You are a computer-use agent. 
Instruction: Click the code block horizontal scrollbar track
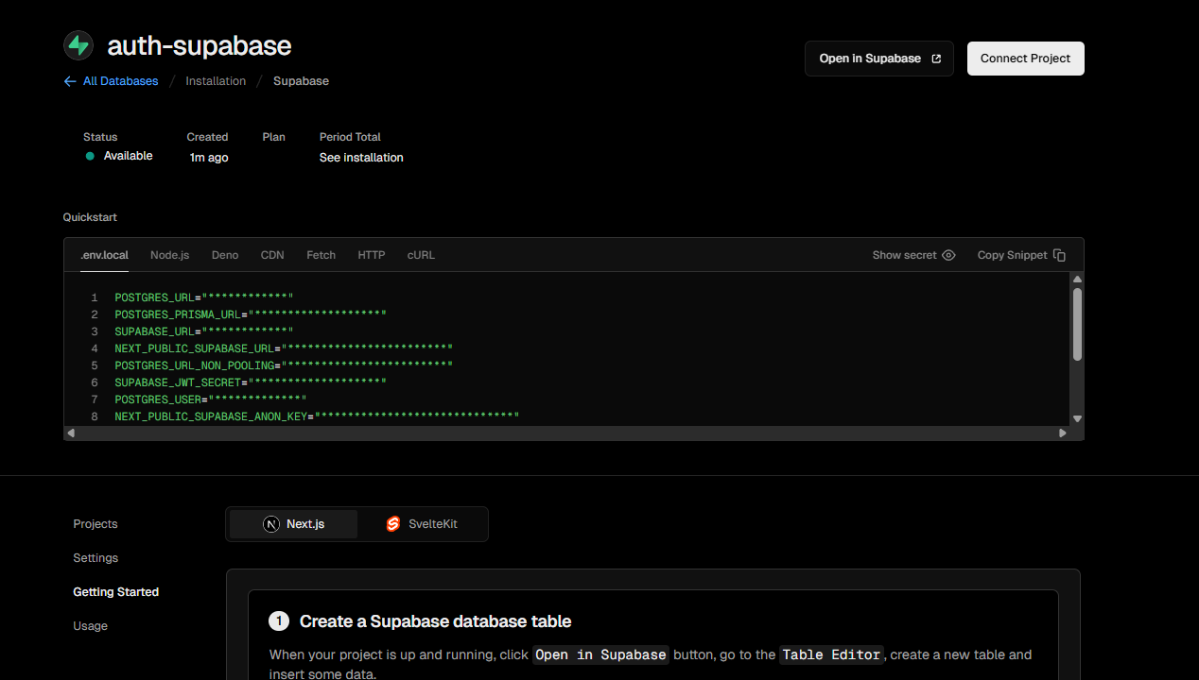point(566,433)
